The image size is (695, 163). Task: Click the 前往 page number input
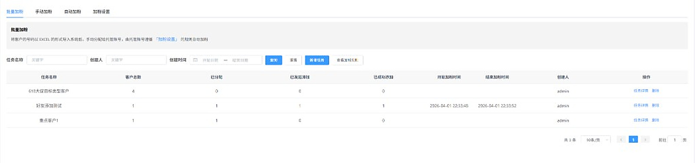click(675, 140)
